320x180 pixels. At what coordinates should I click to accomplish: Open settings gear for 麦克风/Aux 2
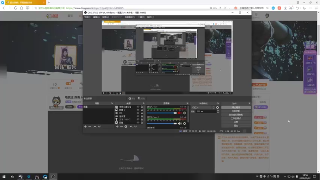pyautogui.click(x=184, y=124)
